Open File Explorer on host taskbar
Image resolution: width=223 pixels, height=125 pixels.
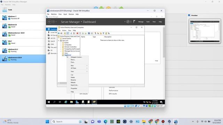[x=144, y=122]
